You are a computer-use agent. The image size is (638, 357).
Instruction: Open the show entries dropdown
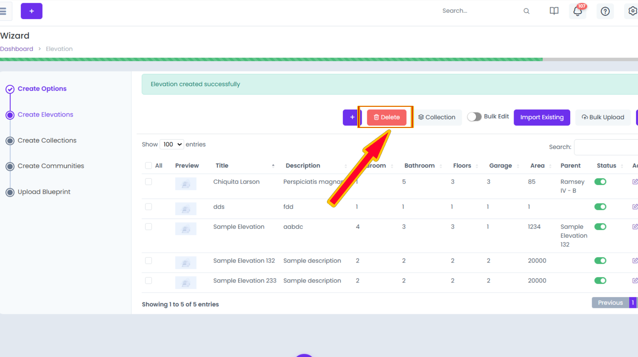click(x=172, y=144)
